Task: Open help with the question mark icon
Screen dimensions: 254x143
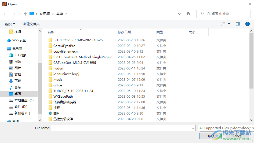Action: [x=247, y=24]
